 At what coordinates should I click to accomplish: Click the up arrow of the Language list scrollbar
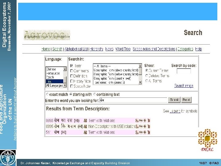pyautogui.click(x=65, y=69)
